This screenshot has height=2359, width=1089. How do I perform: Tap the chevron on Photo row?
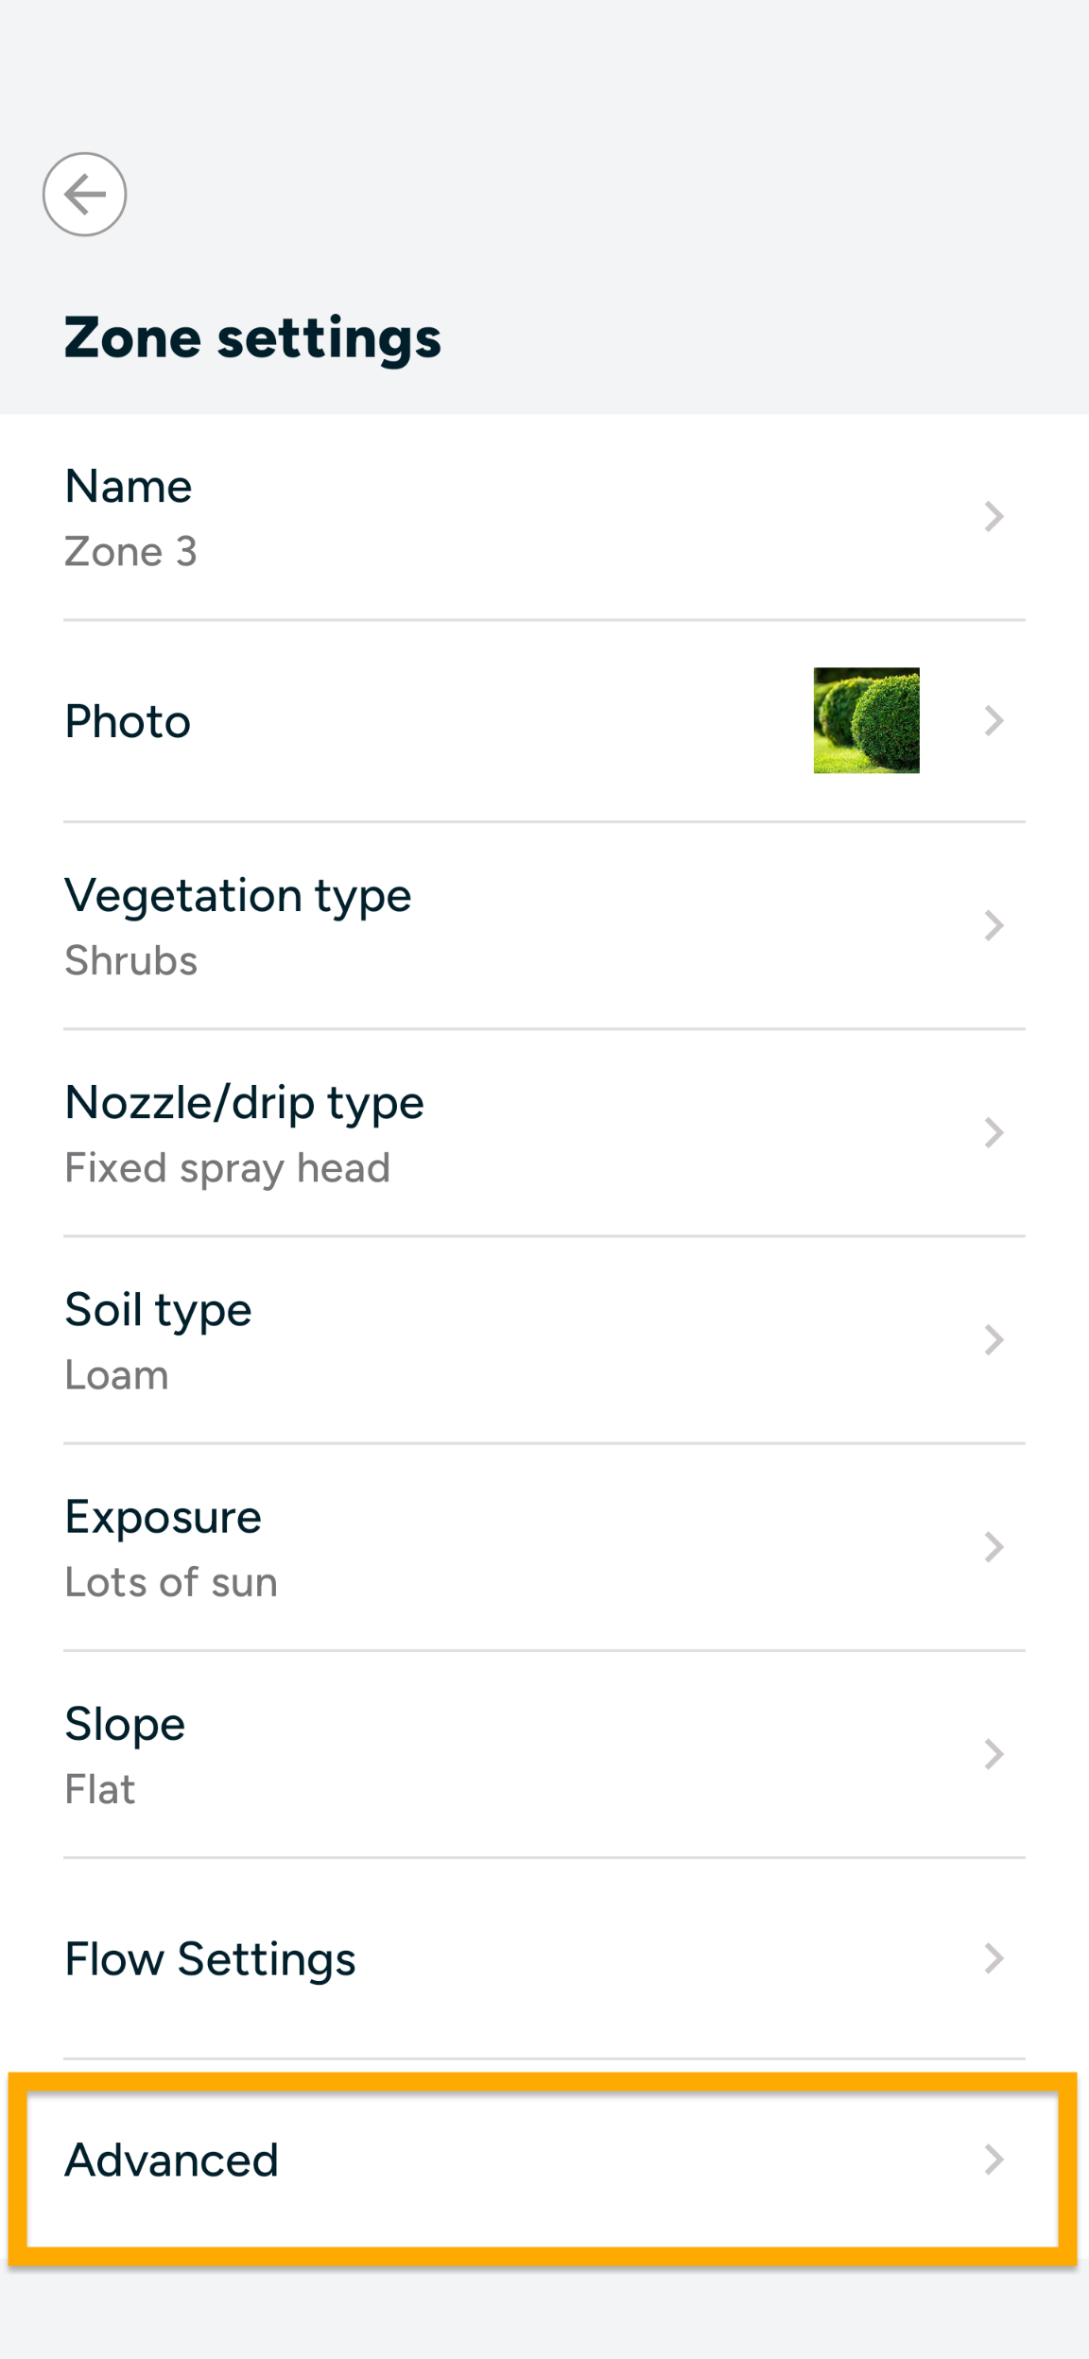993,721
